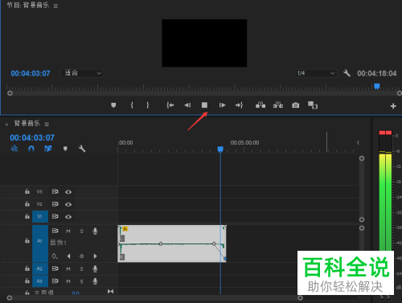This screenshot has width=402, height=303.
Task: Mute track A1
Action: 68,231
